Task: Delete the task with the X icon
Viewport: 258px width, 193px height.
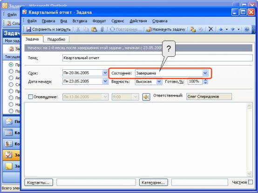Action: (210, 29)
